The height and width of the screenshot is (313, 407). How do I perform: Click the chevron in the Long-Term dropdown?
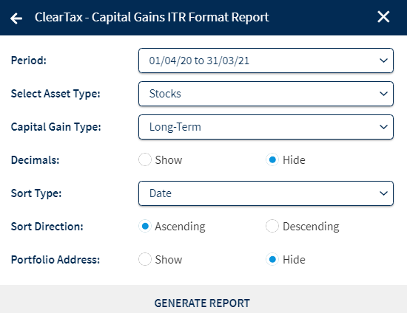click(383, 127)
